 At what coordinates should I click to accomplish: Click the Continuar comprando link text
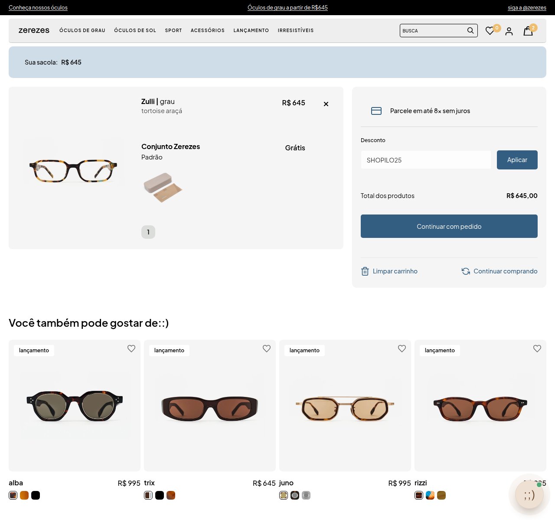pos(506,271)
